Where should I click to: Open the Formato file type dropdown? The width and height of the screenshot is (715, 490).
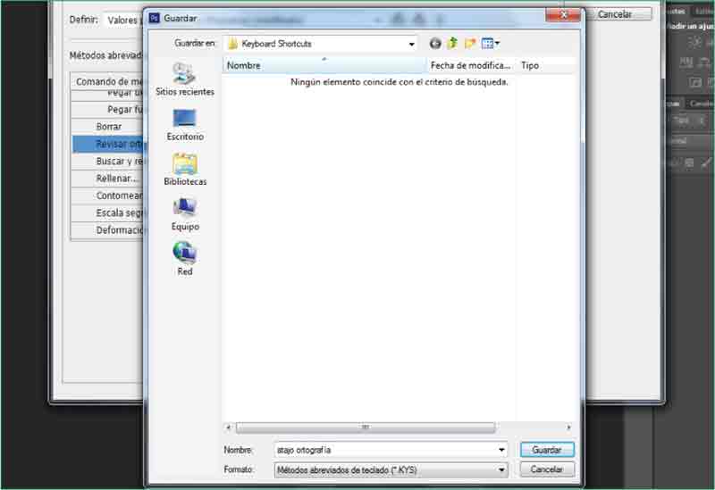[x=500, y=469]
